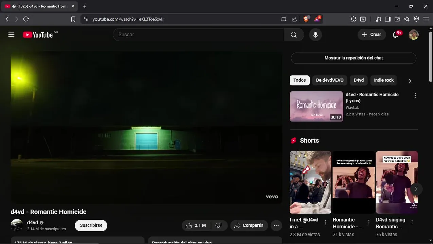Click the Crear button
The width and height of the screenshot is (433, 244).
pos(372,35)
